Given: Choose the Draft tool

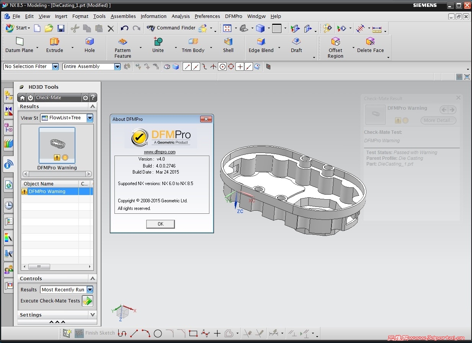Looking at the screenshot, I should [x=296, y=45].
